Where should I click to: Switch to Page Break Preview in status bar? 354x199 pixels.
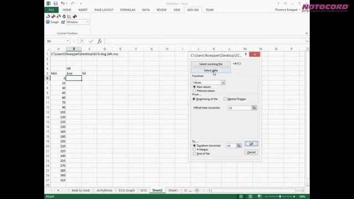tap(259, 197)
